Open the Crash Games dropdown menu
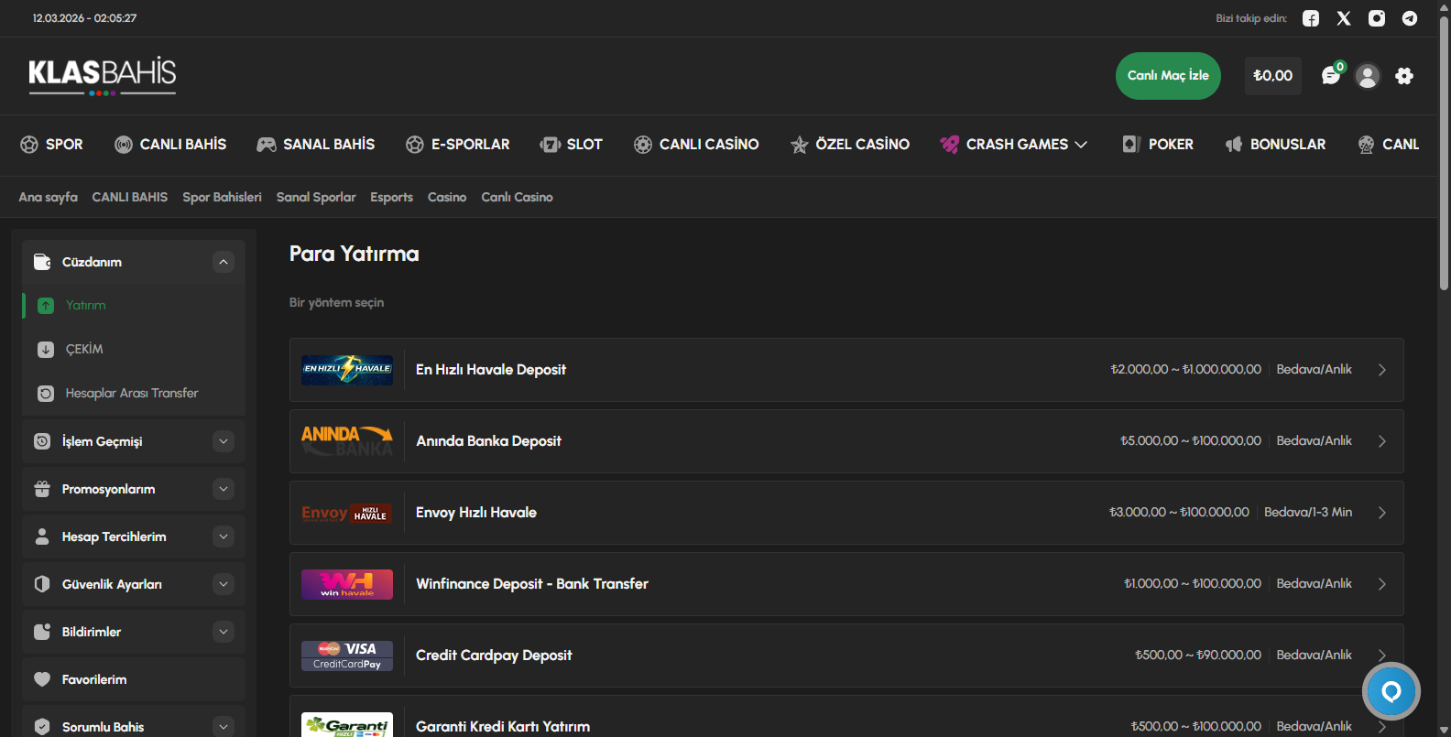The height and width of the screenshot is (737, 1451). point(1014,145)
